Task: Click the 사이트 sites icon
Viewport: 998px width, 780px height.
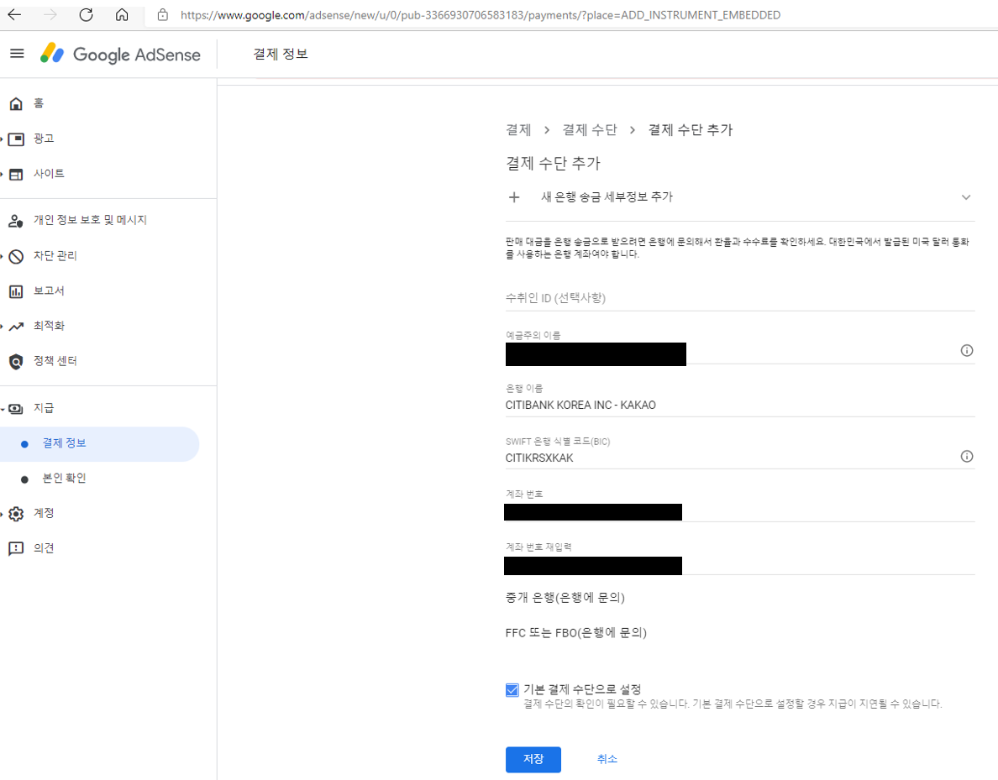Action: [x=16, y=174]
